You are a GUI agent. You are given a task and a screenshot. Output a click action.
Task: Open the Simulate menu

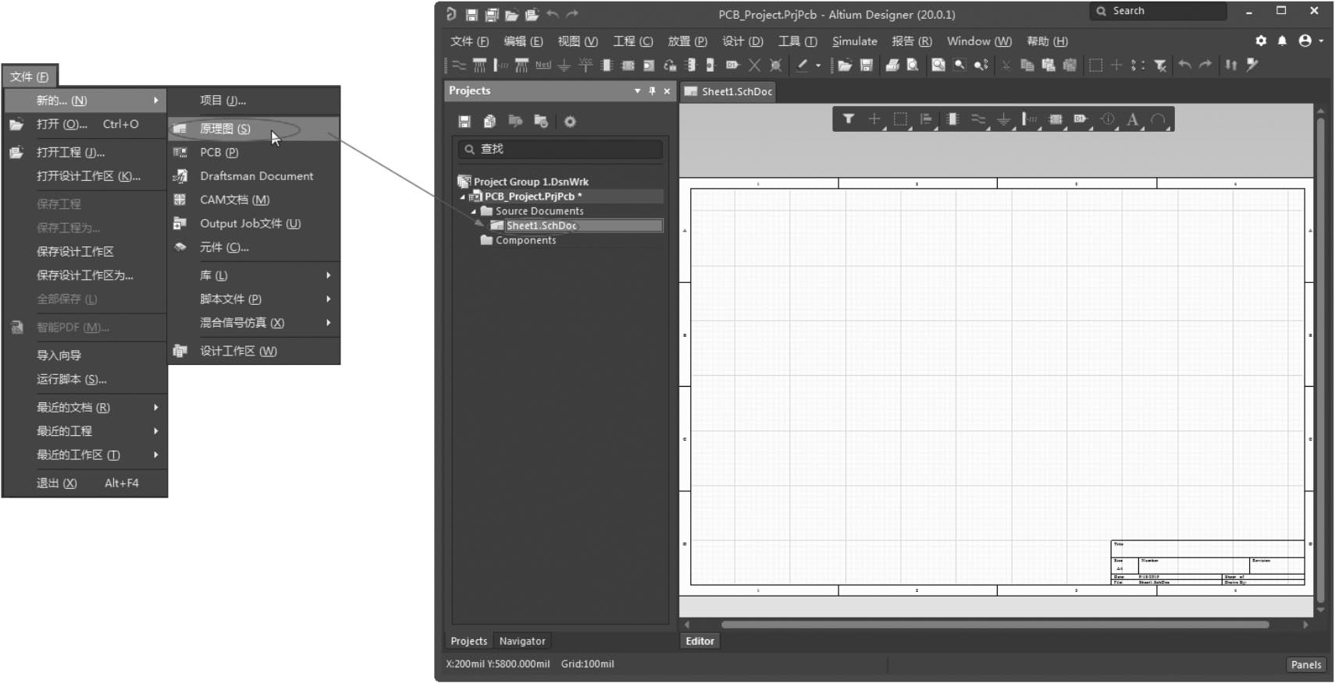(x=854, y=41)
